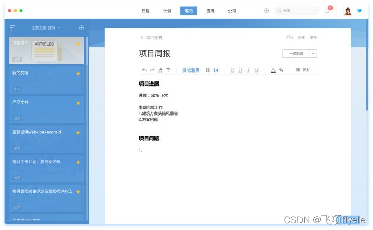Open the fill bucket highlight color

click(x=281, y=70)
